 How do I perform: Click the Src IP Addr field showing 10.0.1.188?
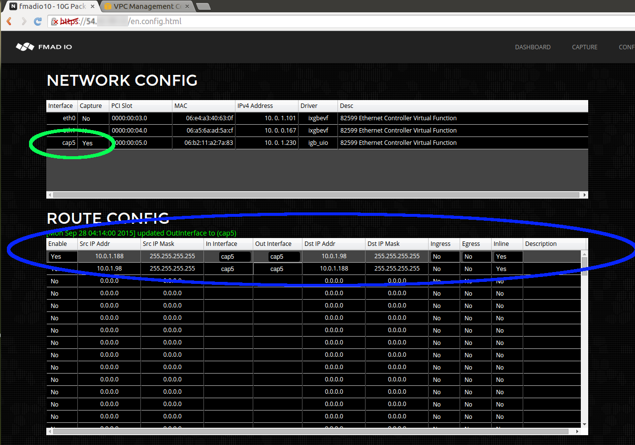[x=108, y=256]
